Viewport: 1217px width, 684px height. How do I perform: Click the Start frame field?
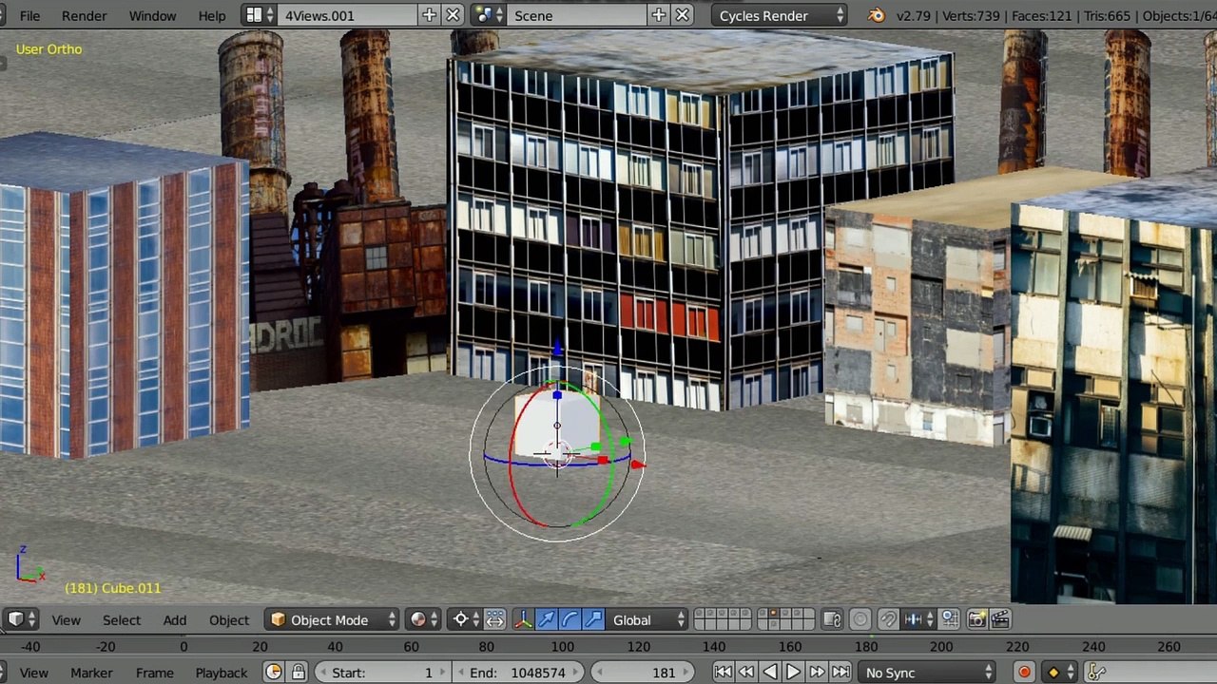click(x=380, y=673)
